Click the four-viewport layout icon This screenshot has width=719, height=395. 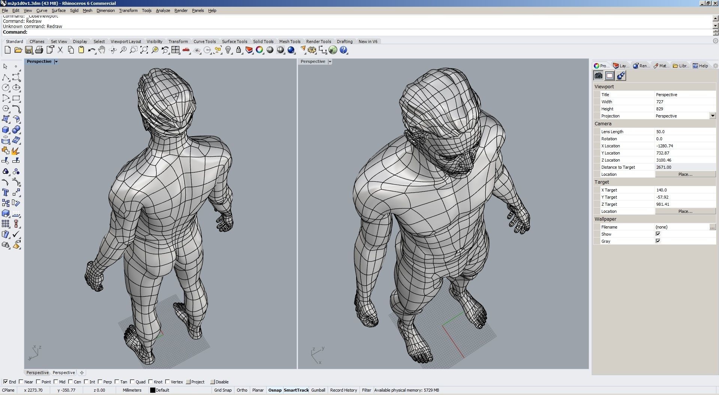tap(176, 50)
